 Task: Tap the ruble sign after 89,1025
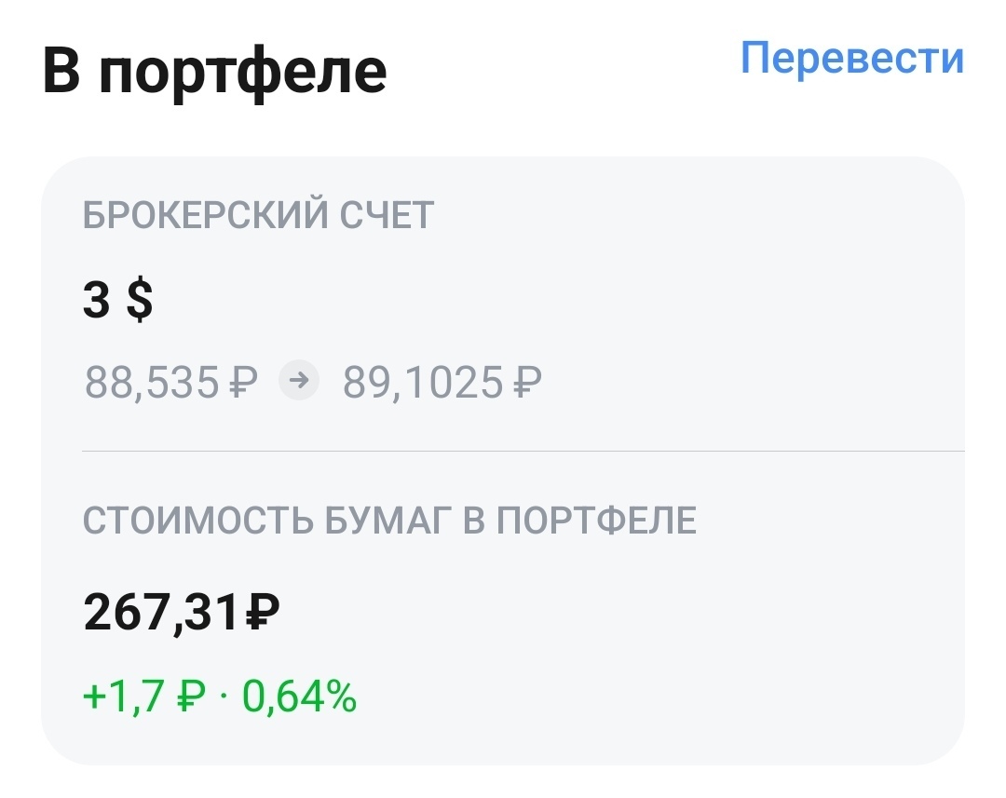[527, 381]
